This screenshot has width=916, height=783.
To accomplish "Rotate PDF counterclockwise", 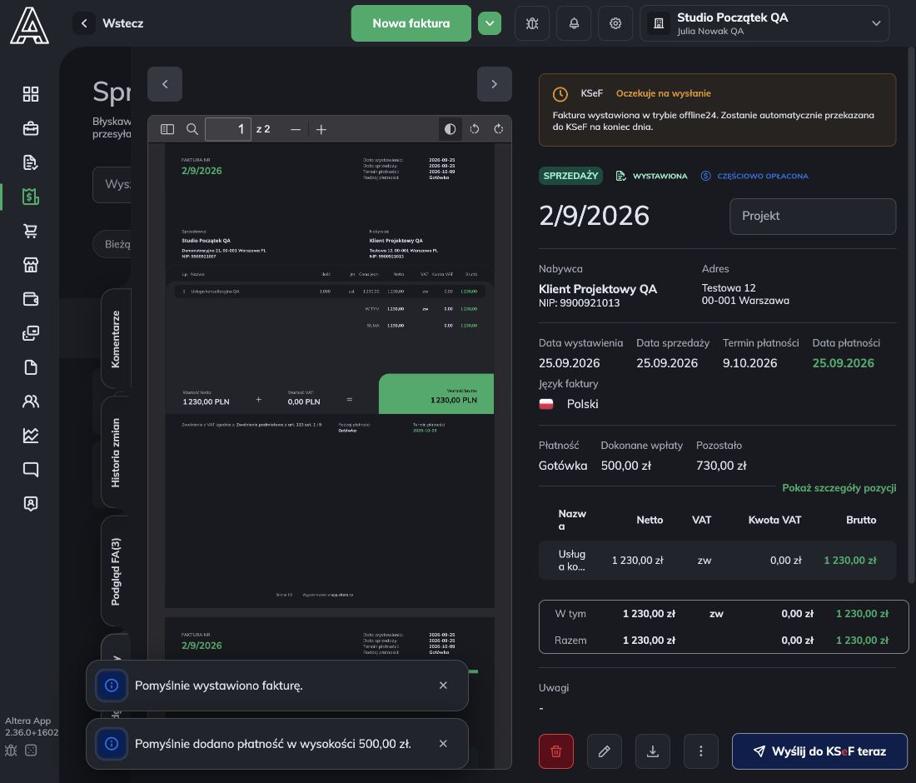I will (x=475, y=129).
